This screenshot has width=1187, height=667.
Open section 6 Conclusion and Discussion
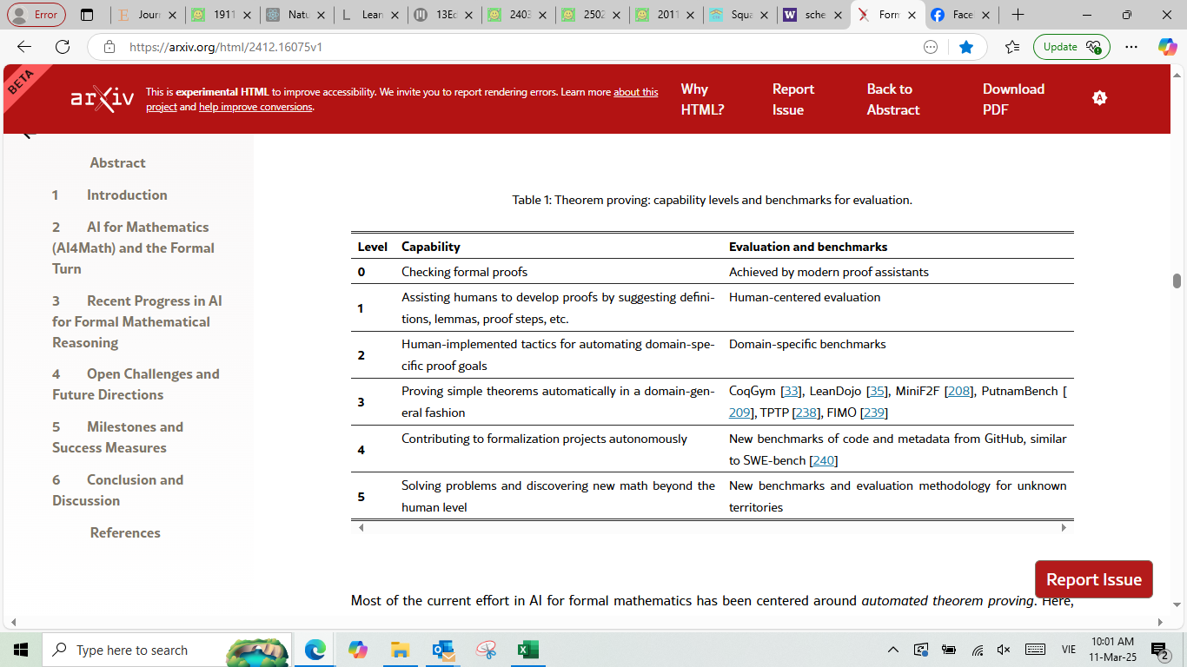(x=117, y=490)
